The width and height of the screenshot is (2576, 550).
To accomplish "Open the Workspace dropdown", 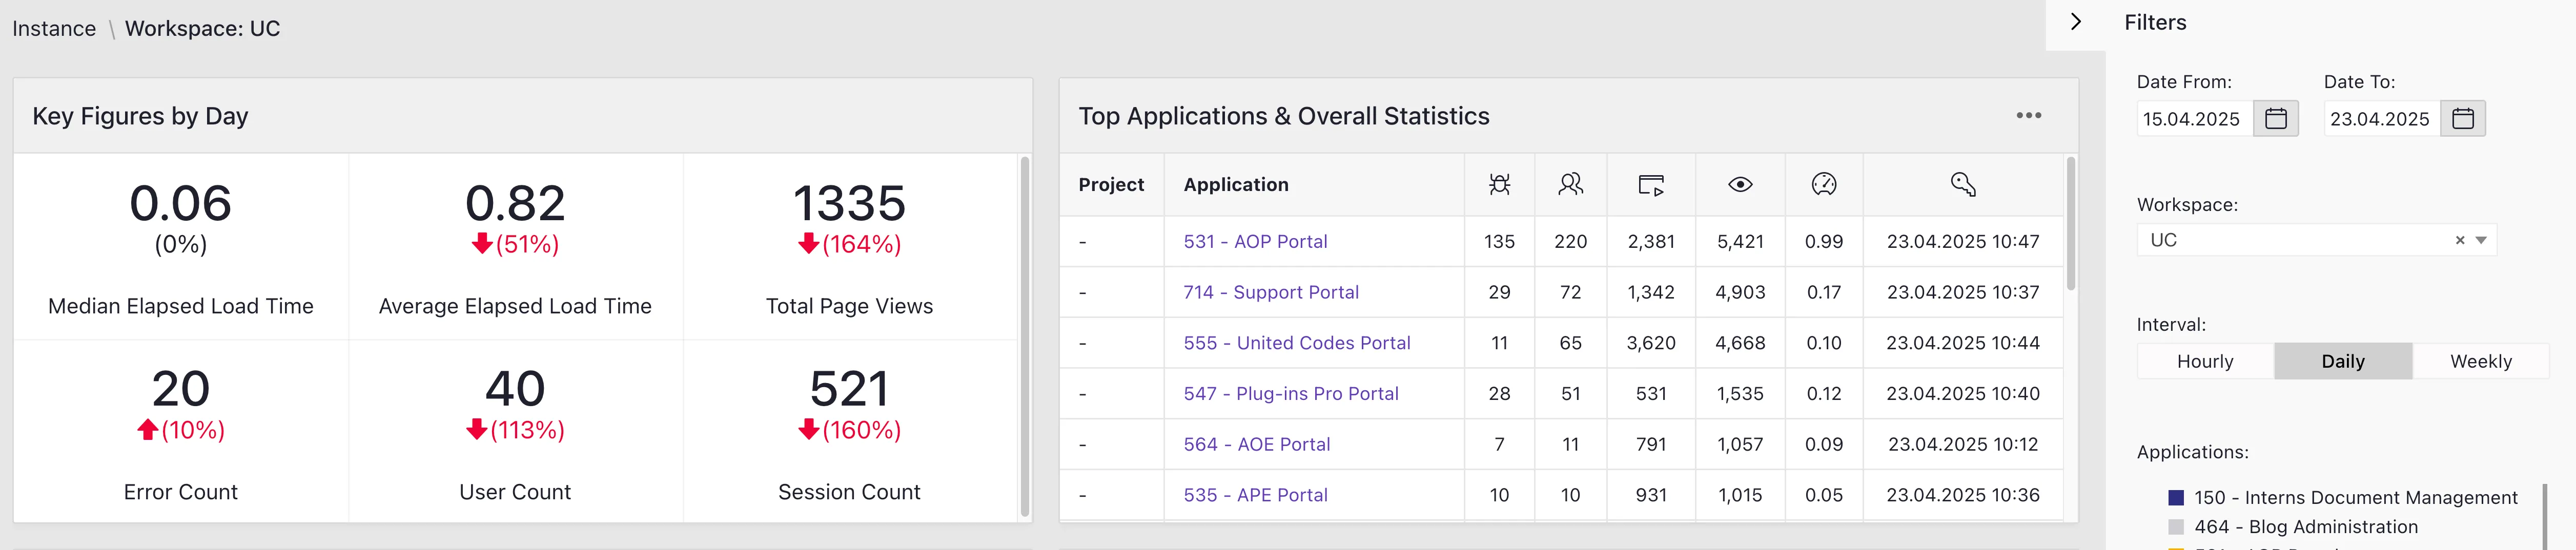I will pyautogui.click(x=2481, y=240).
